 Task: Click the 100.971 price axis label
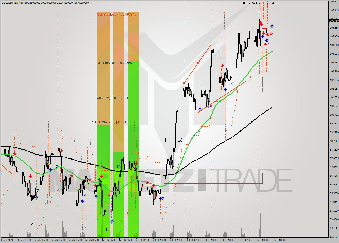(x=334, y=106)
